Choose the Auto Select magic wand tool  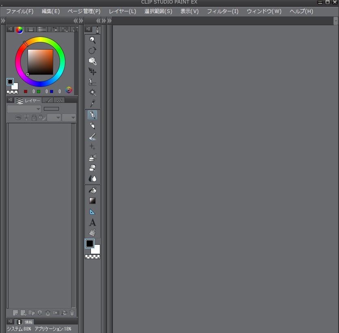pyautogui.click(x=93, y=93)
